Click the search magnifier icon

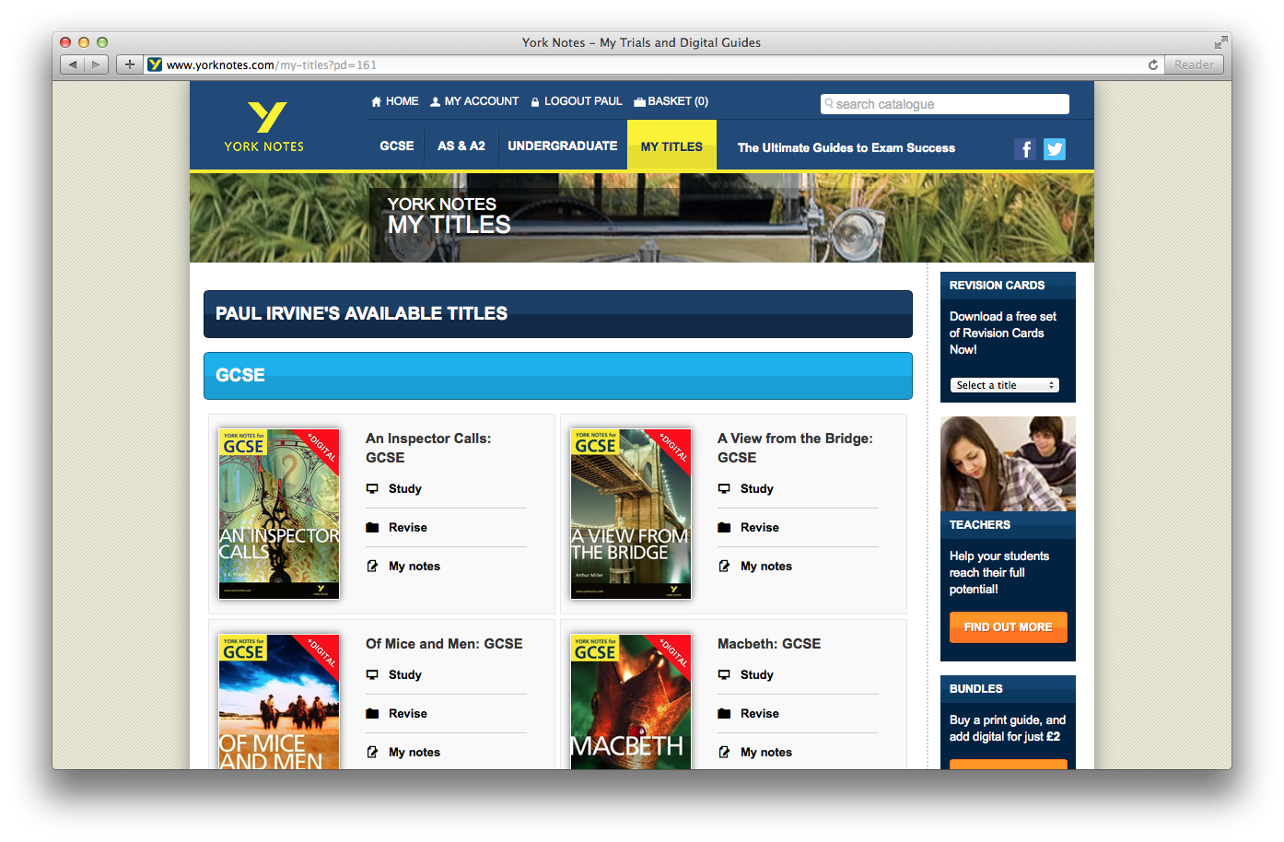(829, 104)
